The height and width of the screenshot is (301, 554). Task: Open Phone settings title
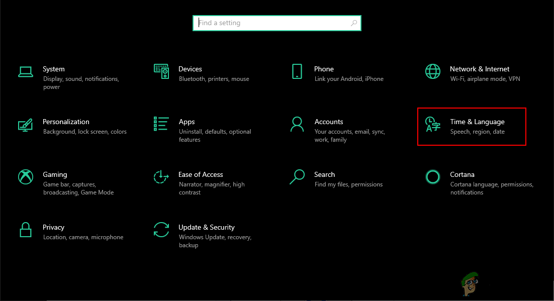(324, 69)
